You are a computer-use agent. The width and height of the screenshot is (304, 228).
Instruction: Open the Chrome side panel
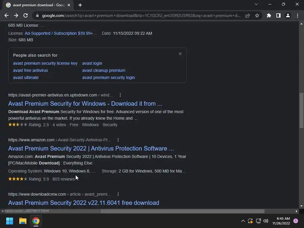(278, 15)
